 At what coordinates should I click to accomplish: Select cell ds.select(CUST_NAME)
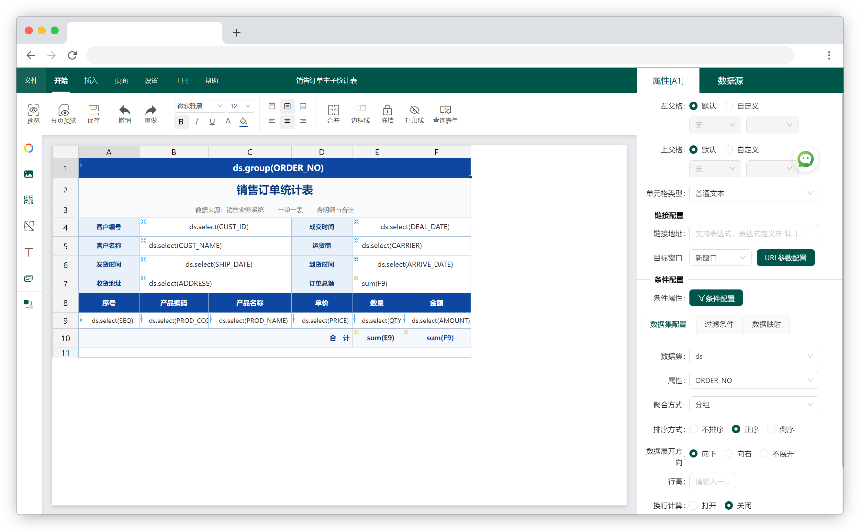tap(215, 245)
